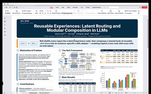Screen dimensions: 151x94
Task: Open the thumbnails sidebar panel
Action: pos(5,22)
